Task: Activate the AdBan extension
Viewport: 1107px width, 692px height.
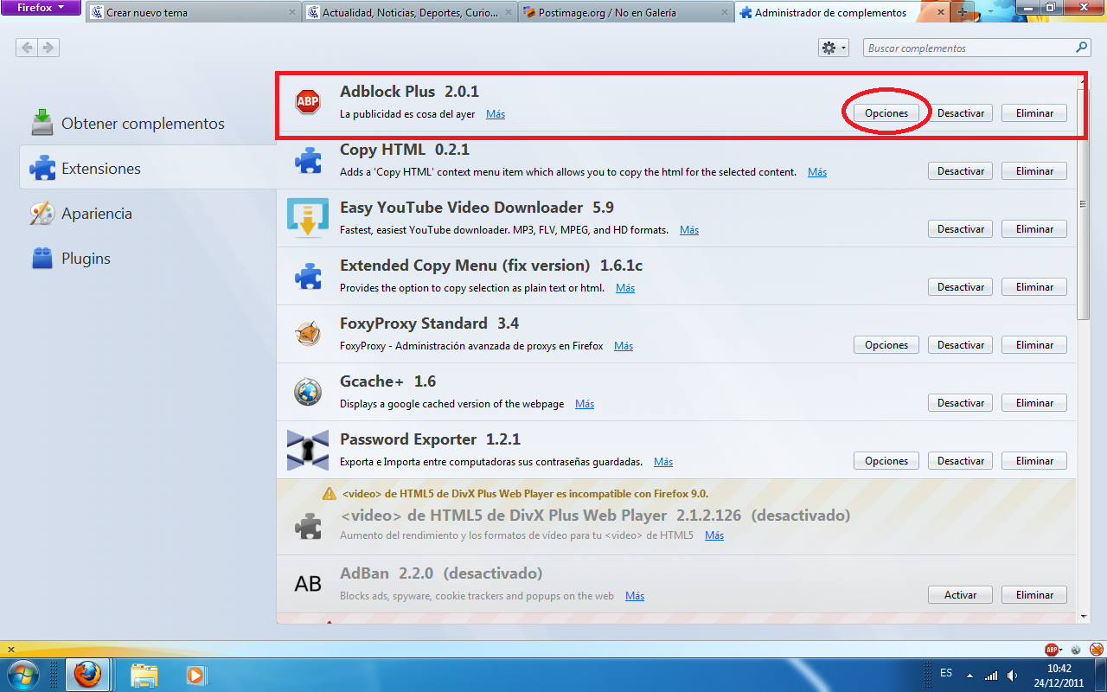Action: coord(961,595)
